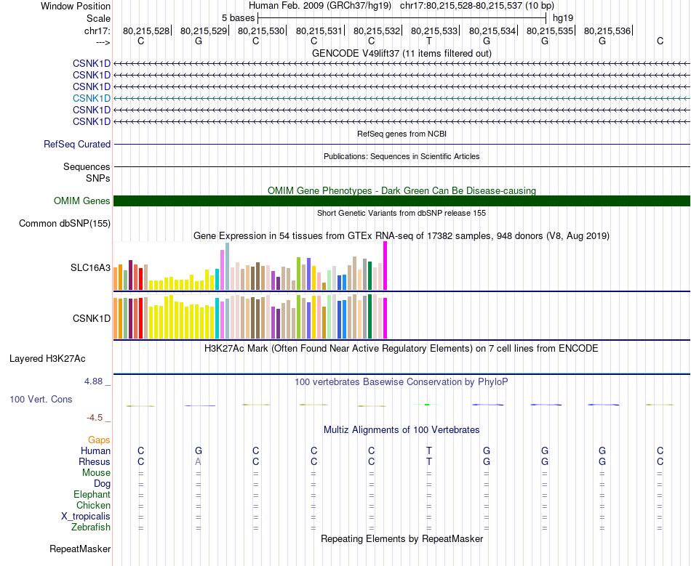The height and width of the screenshot is (566, 691).
Task: Click the -4.5 PhyloP minimum value
Action: coord(94,418)
